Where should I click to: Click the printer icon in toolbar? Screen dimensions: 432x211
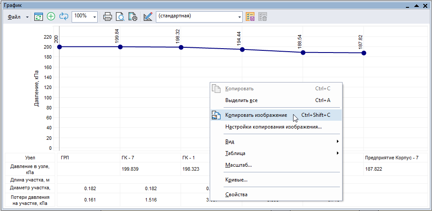tap(108, 16)
